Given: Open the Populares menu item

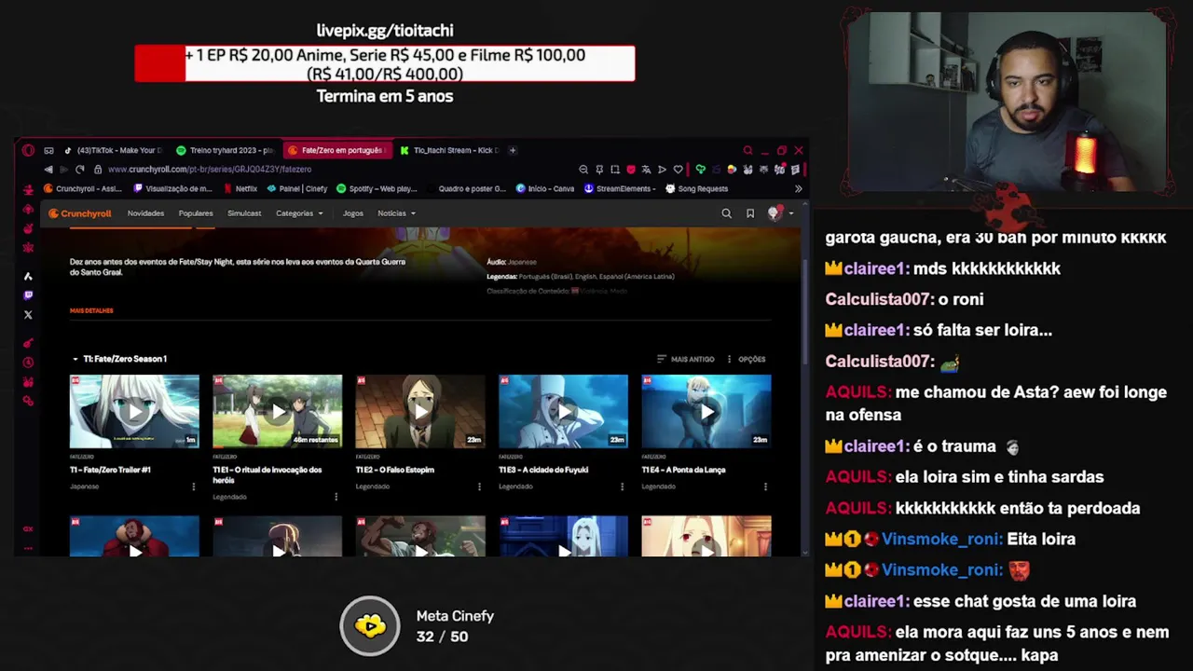Looking at the screenshot, I should pos(196,213).
